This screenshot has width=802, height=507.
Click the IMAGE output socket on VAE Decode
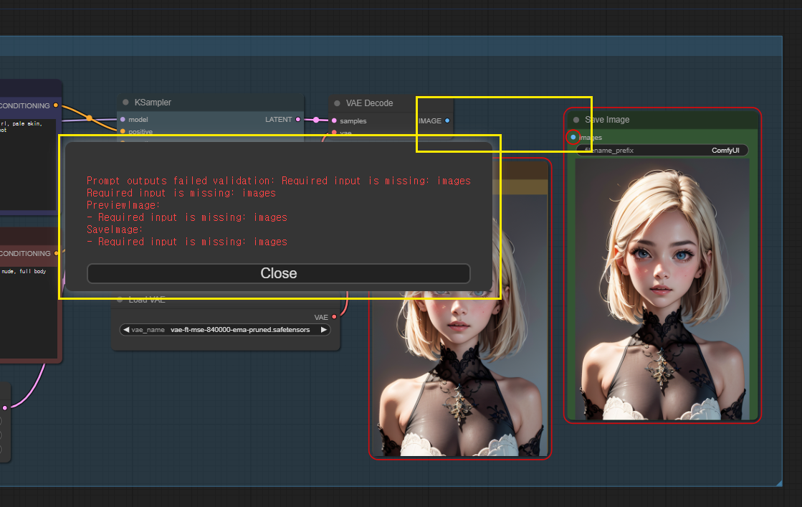tap(447, 120)
